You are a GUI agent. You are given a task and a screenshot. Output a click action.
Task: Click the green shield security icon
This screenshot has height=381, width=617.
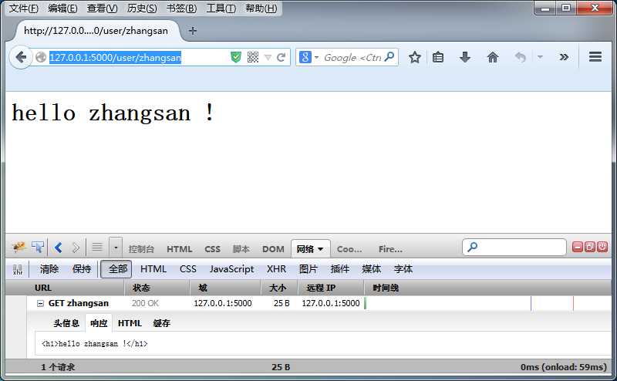236,58
